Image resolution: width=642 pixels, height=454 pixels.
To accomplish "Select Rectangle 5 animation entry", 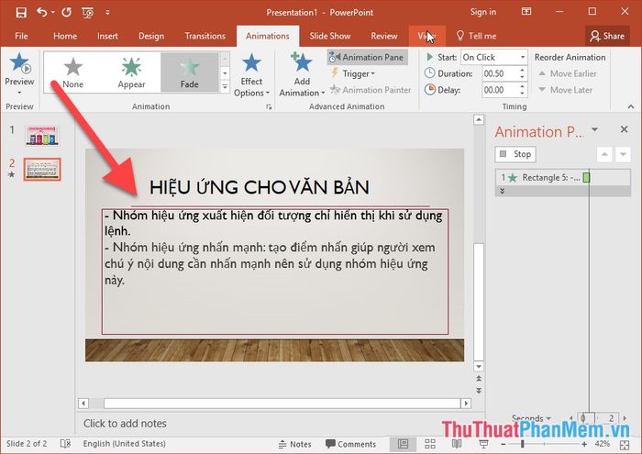I will click(x=562, y=178).
